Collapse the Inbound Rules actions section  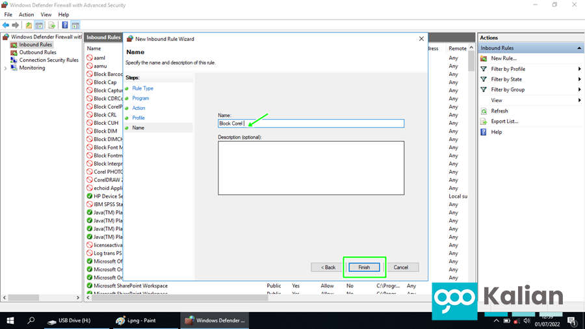click(x=579, y=48)
